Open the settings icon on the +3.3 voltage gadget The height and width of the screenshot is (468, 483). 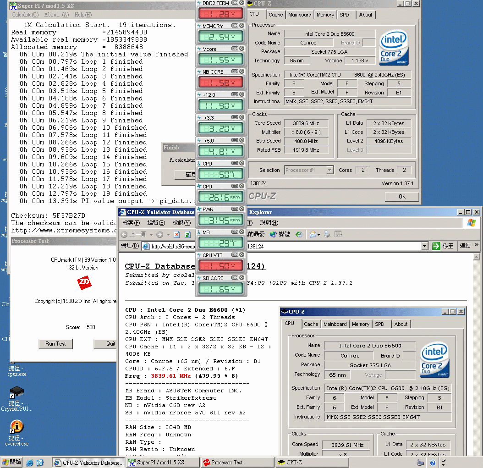click(235, 117)
